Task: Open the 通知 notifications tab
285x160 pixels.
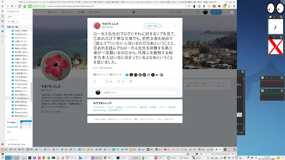Action: 81,12
